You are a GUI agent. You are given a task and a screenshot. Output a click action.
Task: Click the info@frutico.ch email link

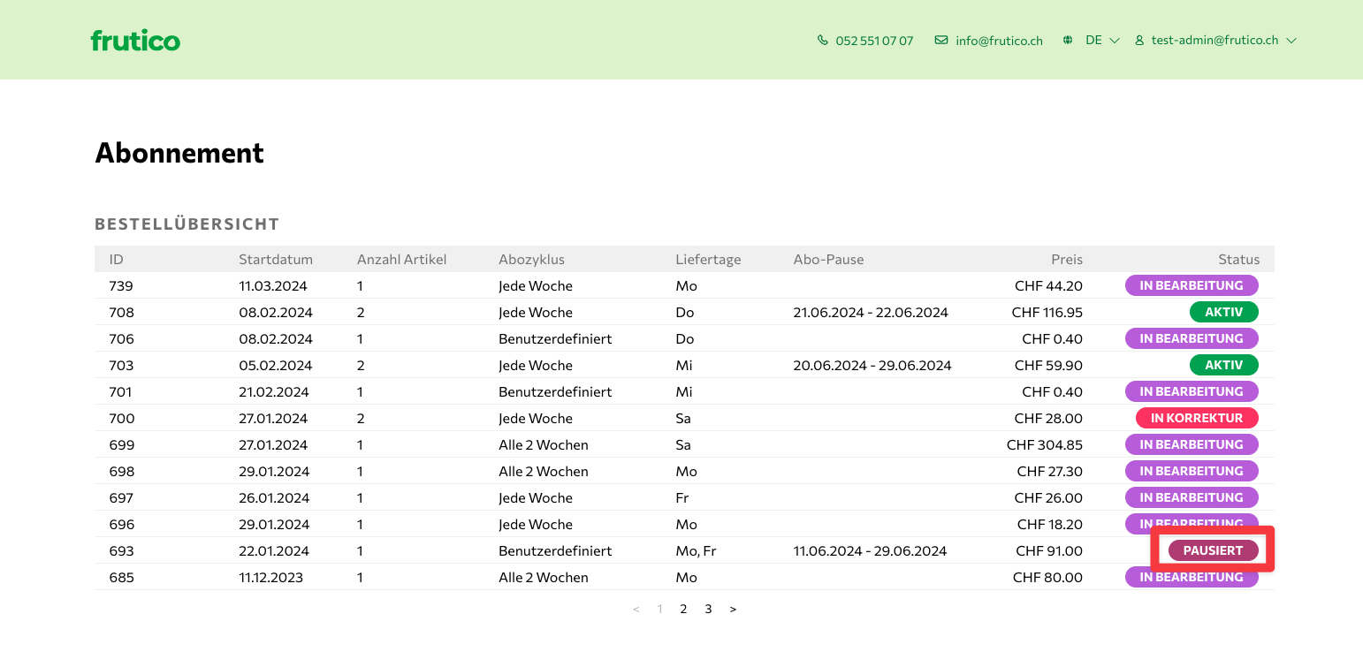(x=999, y=41)
